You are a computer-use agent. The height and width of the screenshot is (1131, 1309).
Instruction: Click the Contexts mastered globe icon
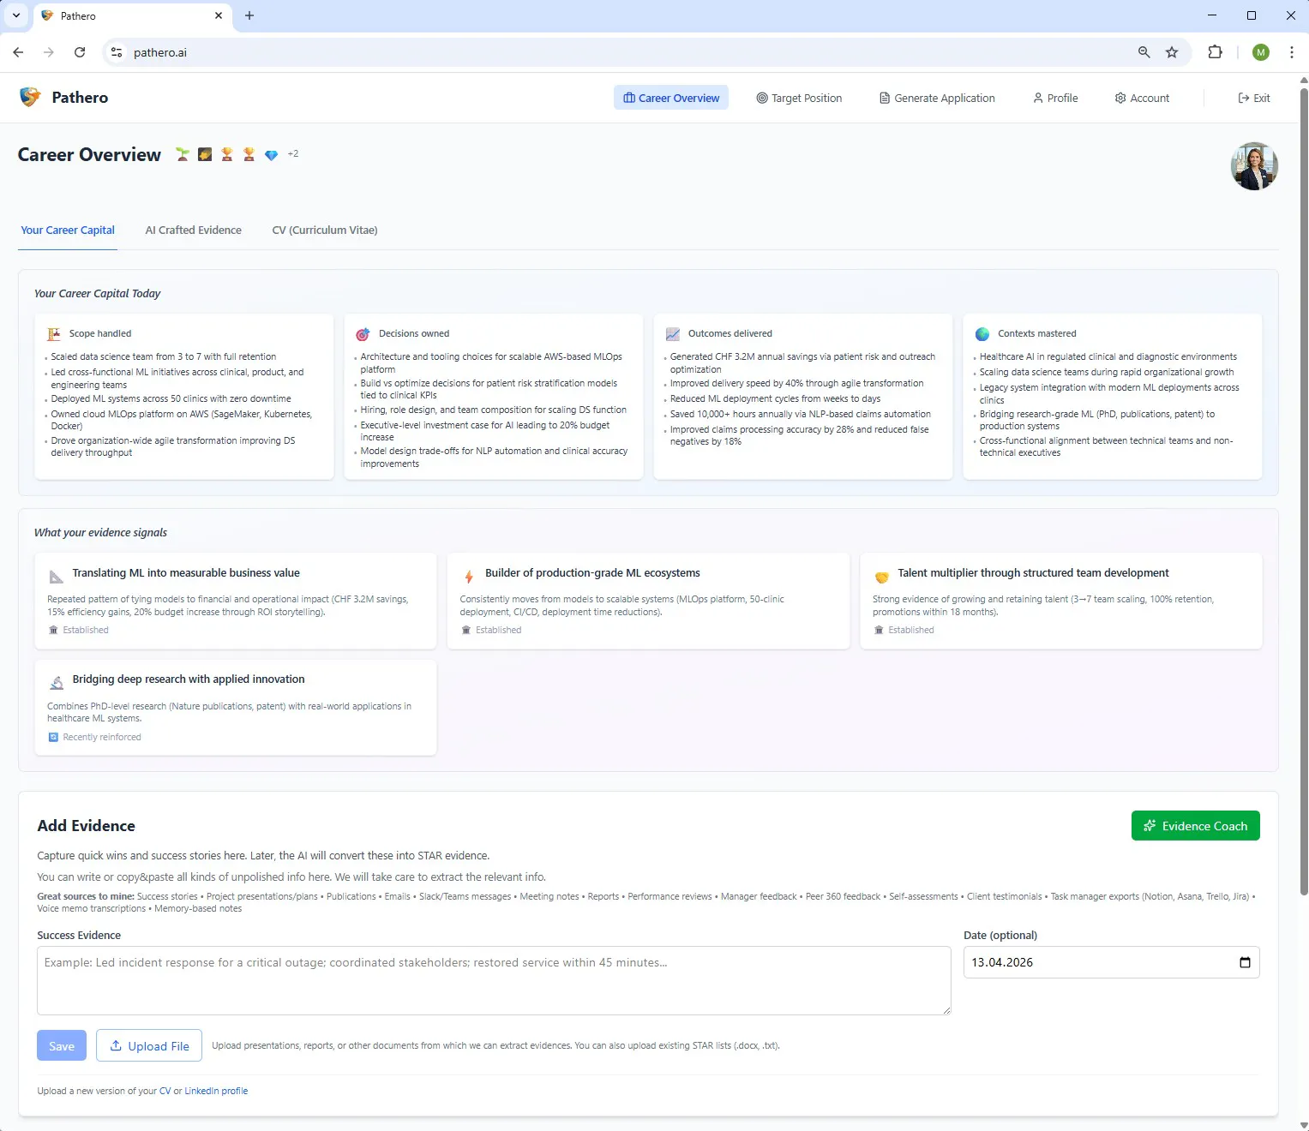(982, 334)
